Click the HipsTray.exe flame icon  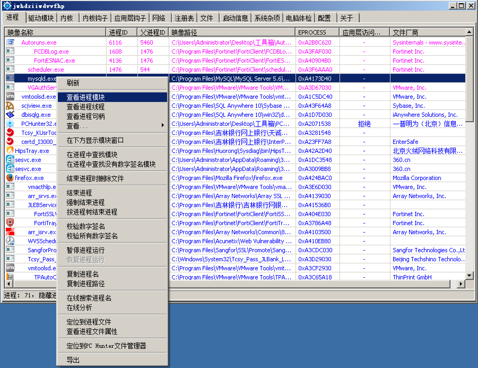click(10, 151)
